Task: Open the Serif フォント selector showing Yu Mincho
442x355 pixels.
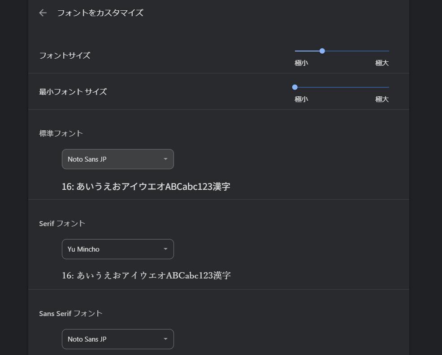Action: 117,249
